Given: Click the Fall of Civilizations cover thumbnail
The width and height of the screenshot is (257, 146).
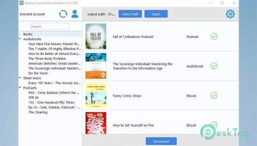Looking at the screenshot, I should click(96, 36).
